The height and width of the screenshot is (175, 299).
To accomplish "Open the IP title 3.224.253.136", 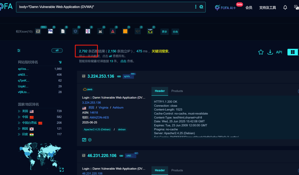I will (x=101, y=76).
